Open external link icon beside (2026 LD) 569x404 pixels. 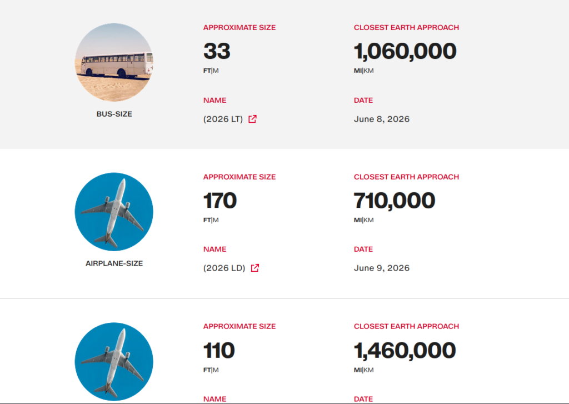(x=255, y=268)
